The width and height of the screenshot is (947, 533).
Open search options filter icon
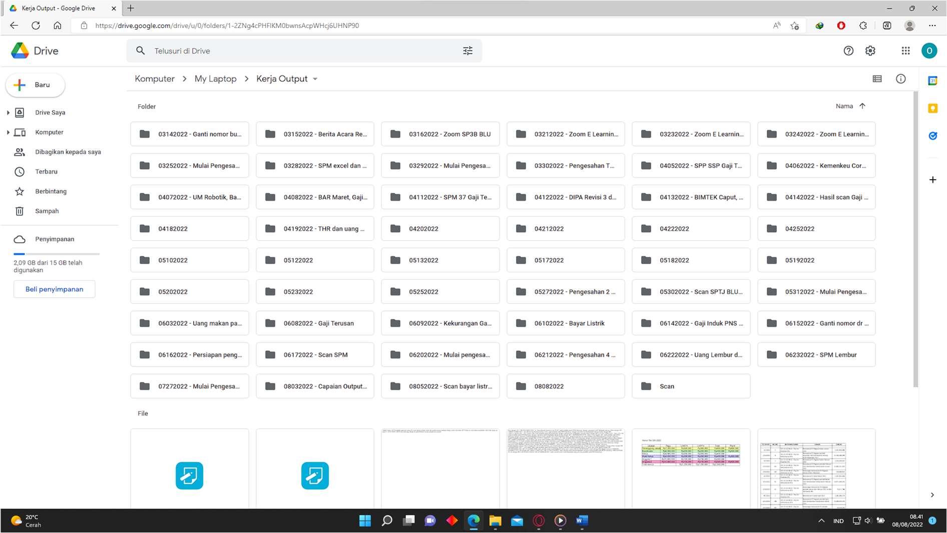[467, 51]
